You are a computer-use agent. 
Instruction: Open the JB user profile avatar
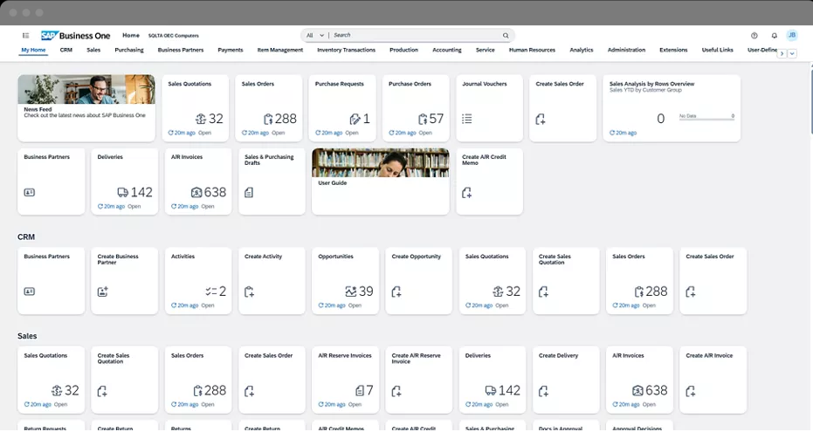[792, 36]
